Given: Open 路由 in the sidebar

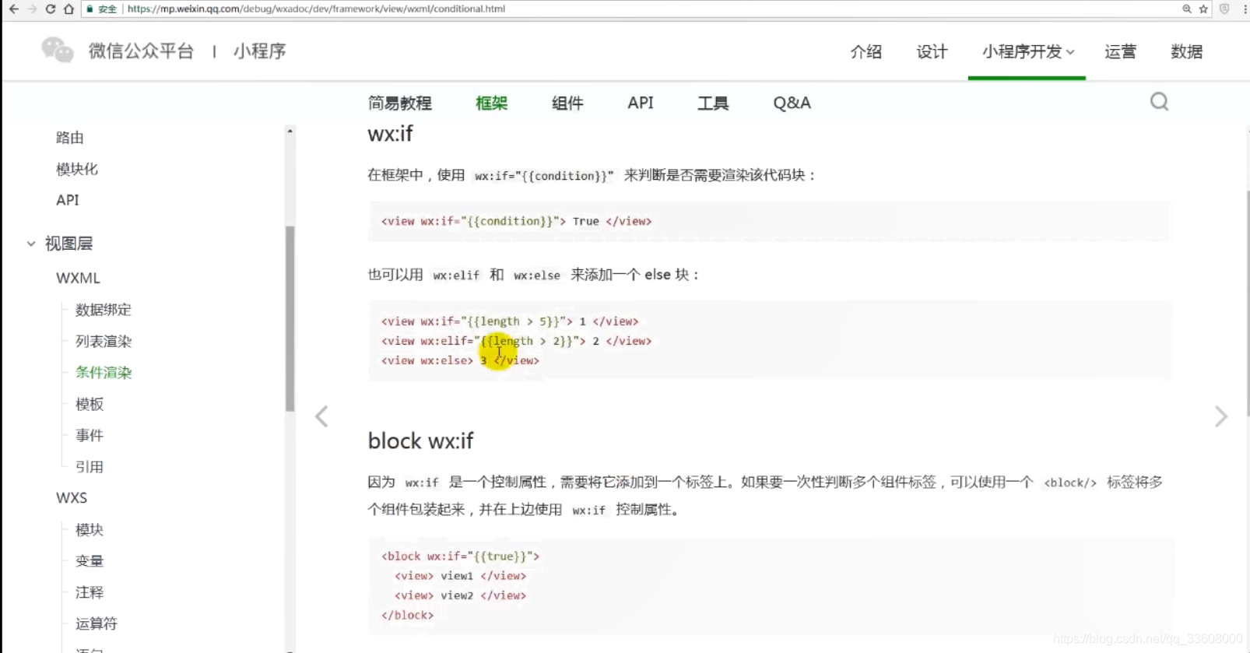Looking at the screenshot, I should pos(70,138).
